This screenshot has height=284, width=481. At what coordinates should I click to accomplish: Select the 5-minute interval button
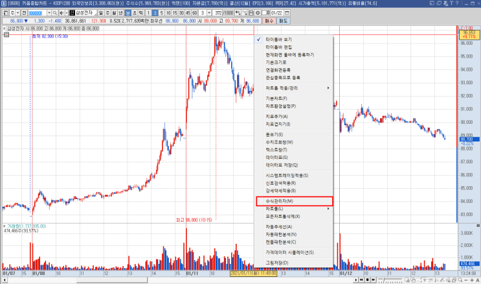162,13
